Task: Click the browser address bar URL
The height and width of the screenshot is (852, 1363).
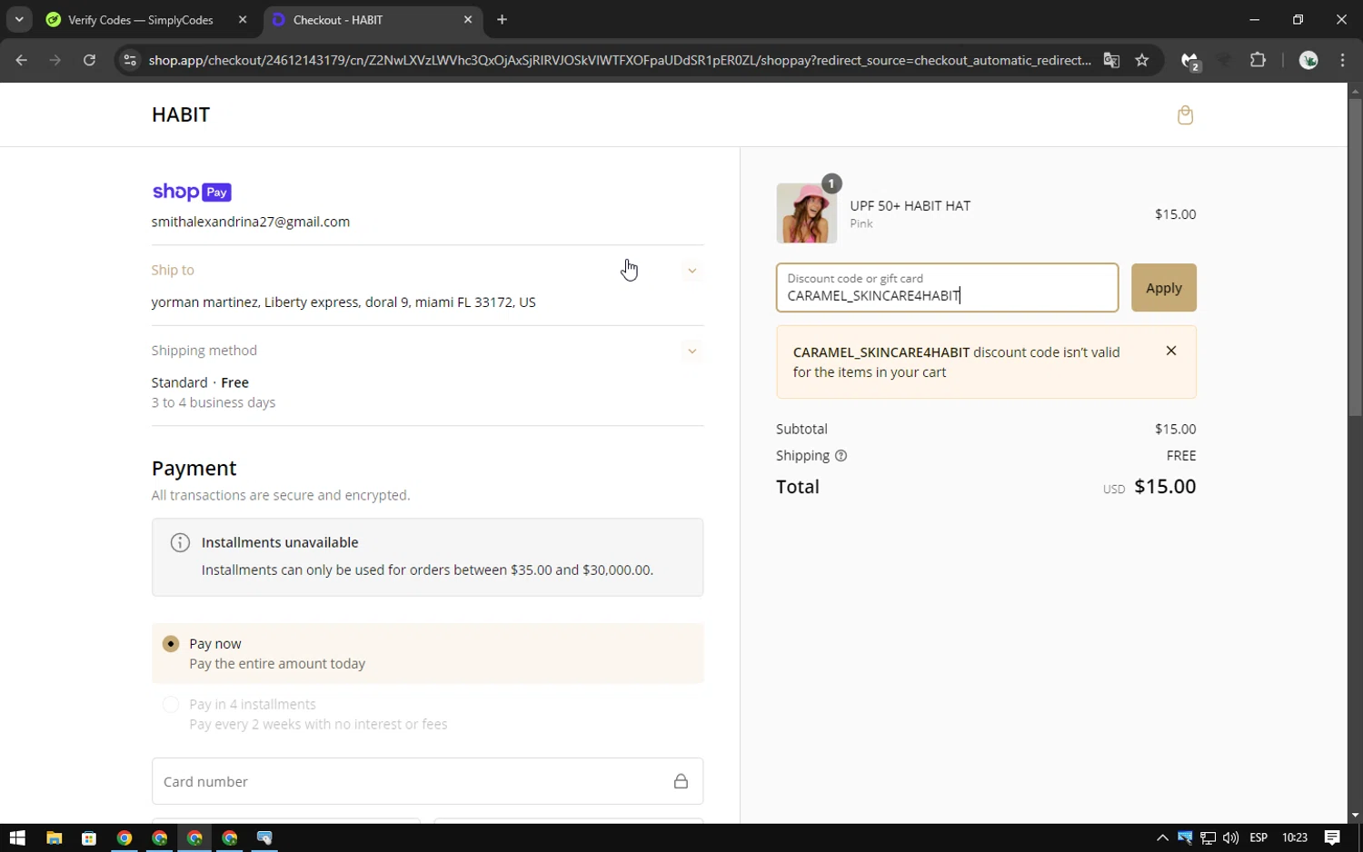Action: tap(620, 60)
